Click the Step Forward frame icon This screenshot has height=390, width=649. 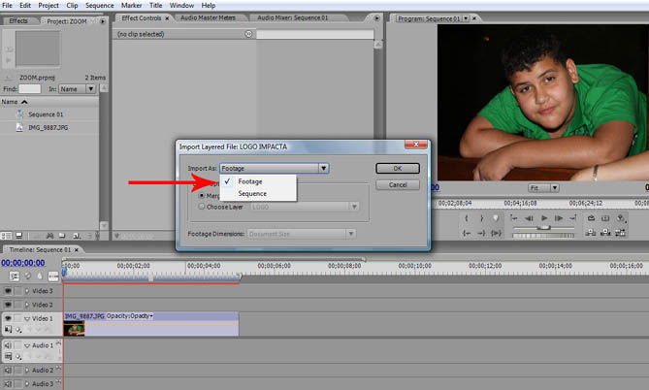(561, 218)
